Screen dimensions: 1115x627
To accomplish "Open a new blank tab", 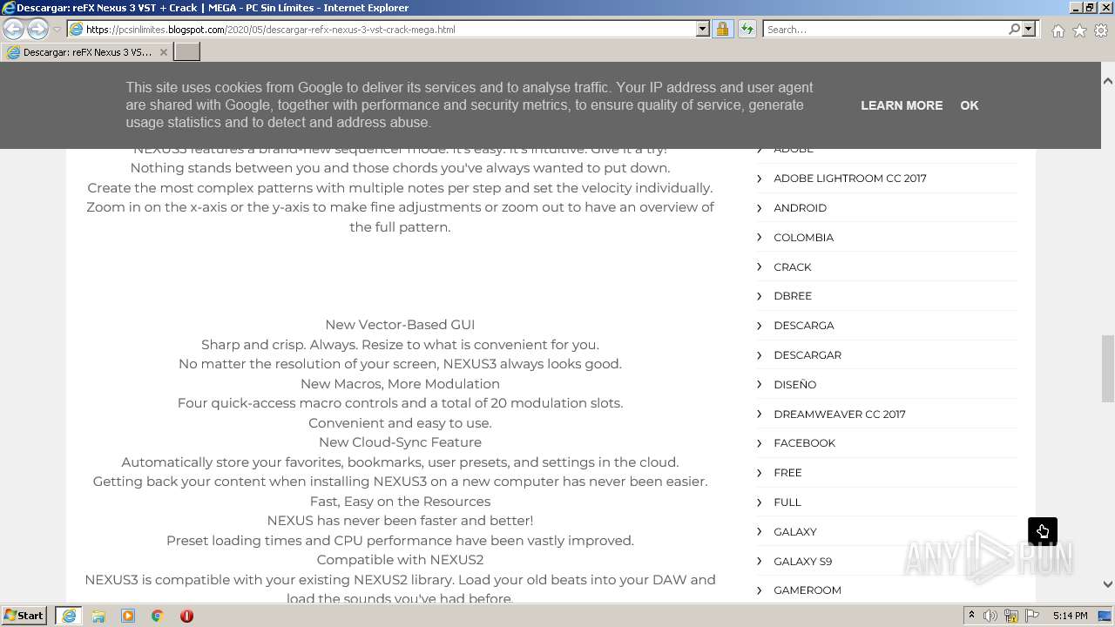I will (x=187, y=51).
